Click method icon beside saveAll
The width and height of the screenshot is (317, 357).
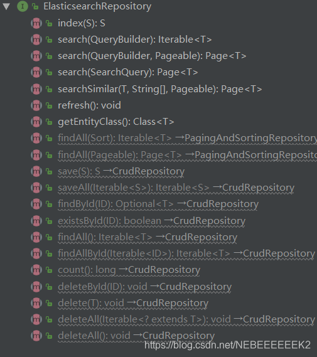tap(36, 188)
